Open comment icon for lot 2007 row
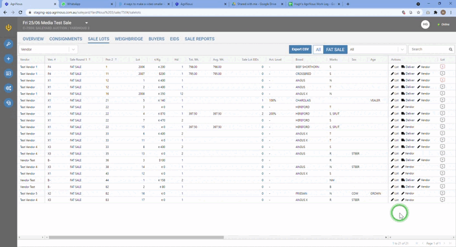Screen dimensions: 456x247 point(442,74)
